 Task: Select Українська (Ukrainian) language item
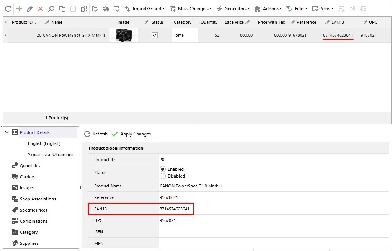click(50, 155)
